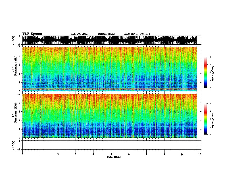Click time axis tick label "1"

pyautogui.click(x=40, y=154)
